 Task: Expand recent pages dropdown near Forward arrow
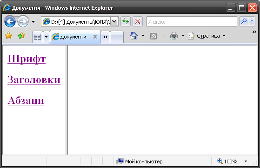(33, 22)
